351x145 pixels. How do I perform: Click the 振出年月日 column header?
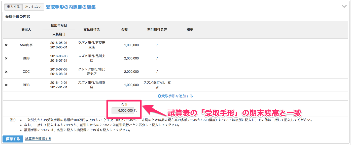59,25
